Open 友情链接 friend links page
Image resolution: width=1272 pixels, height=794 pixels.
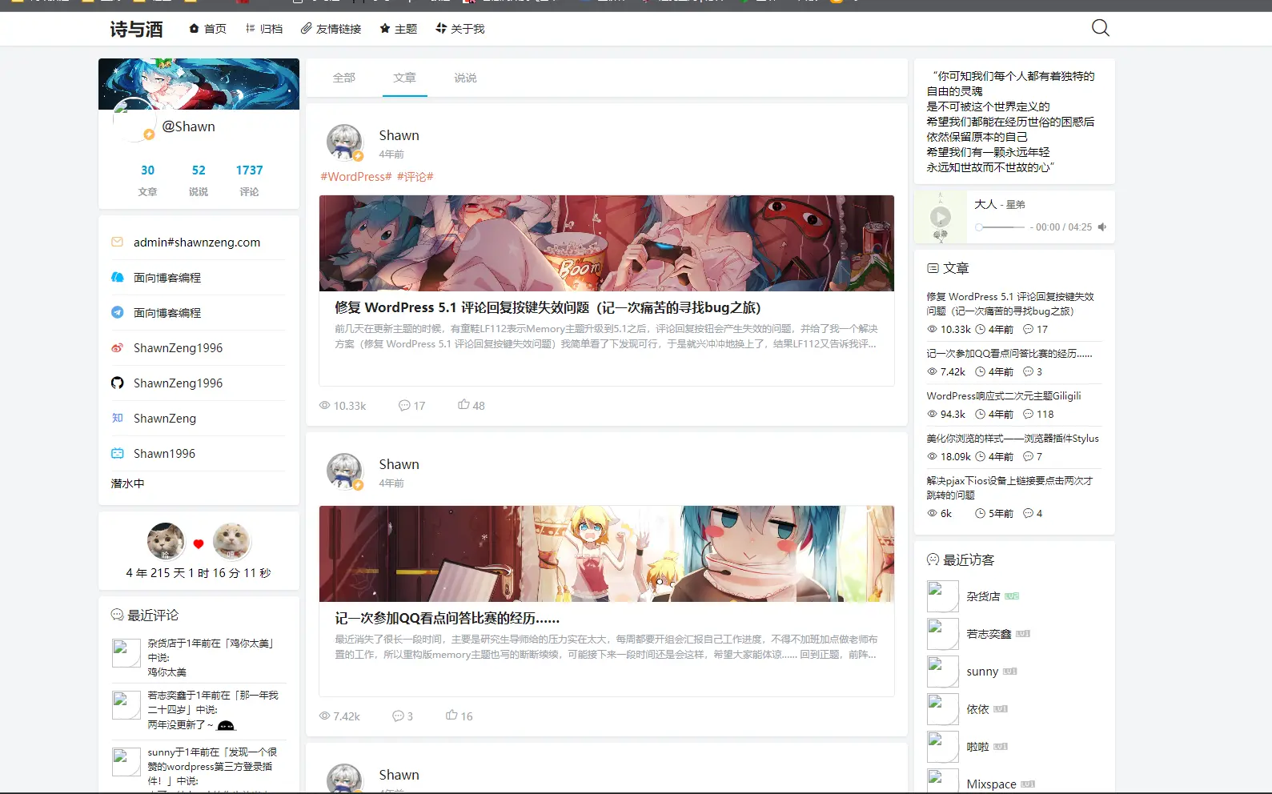click(x=331, y=29)
